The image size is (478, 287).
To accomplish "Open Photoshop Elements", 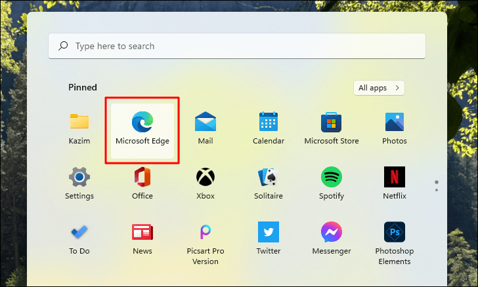I will click(x=395, y=244).
